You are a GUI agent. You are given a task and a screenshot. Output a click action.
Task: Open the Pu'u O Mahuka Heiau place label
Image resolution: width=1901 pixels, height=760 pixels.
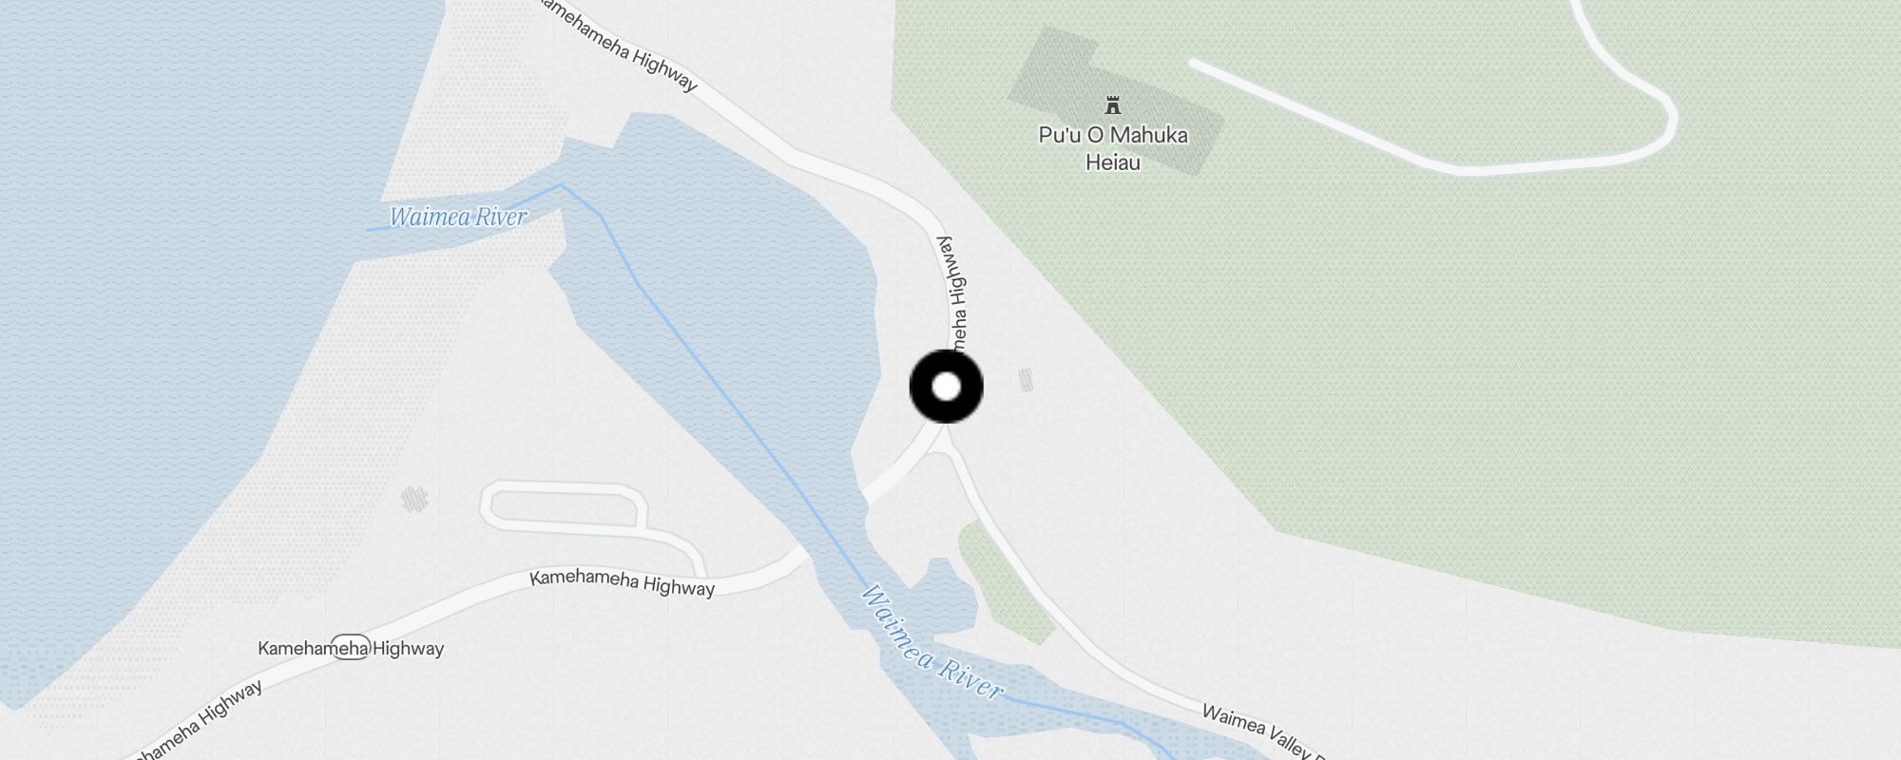coord(1113,148)
